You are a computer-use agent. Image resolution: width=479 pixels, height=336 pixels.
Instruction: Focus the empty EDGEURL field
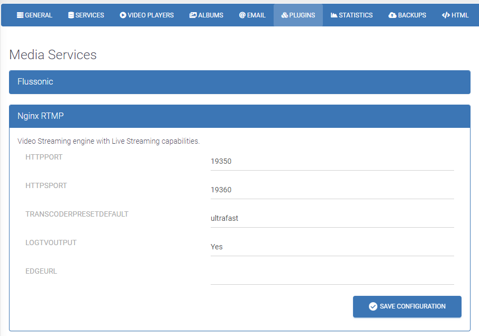(332, 275)
